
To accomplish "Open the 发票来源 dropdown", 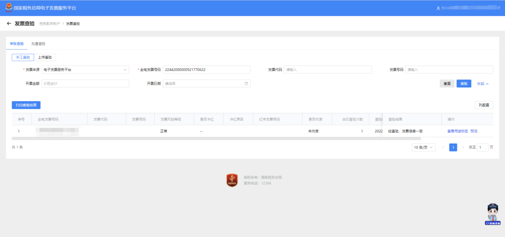I will click(x=85, y=70).
